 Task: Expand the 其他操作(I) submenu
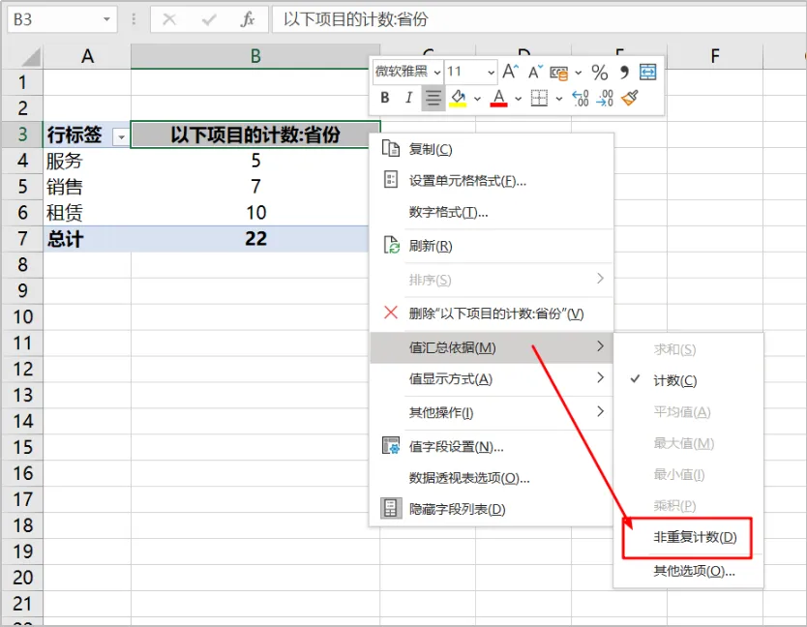[x=492, y=412]
